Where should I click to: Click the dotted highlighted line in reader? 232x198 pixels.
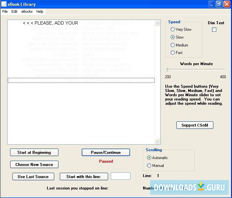(x=81, y=80)
